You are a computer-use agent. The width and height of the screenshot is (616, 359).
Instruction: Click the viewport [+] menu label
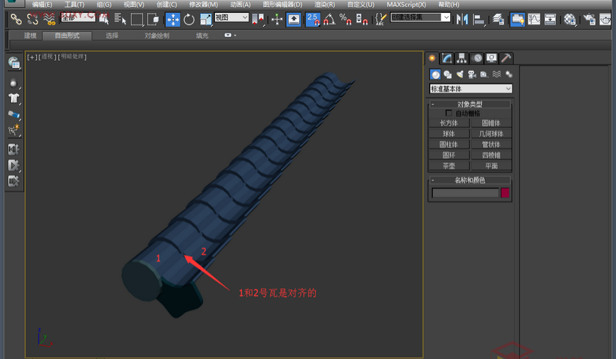(x=32, y=57)
